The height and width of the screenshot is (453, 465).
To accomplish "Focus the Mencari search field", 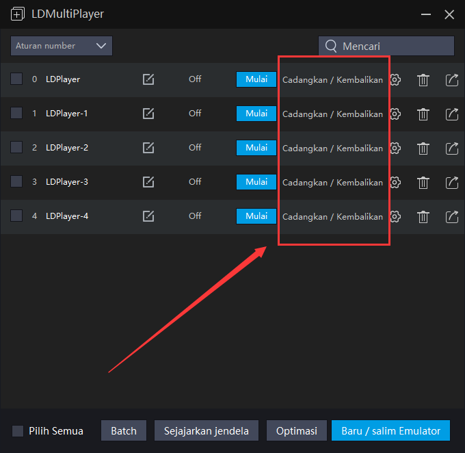I will tap(386, 46).
